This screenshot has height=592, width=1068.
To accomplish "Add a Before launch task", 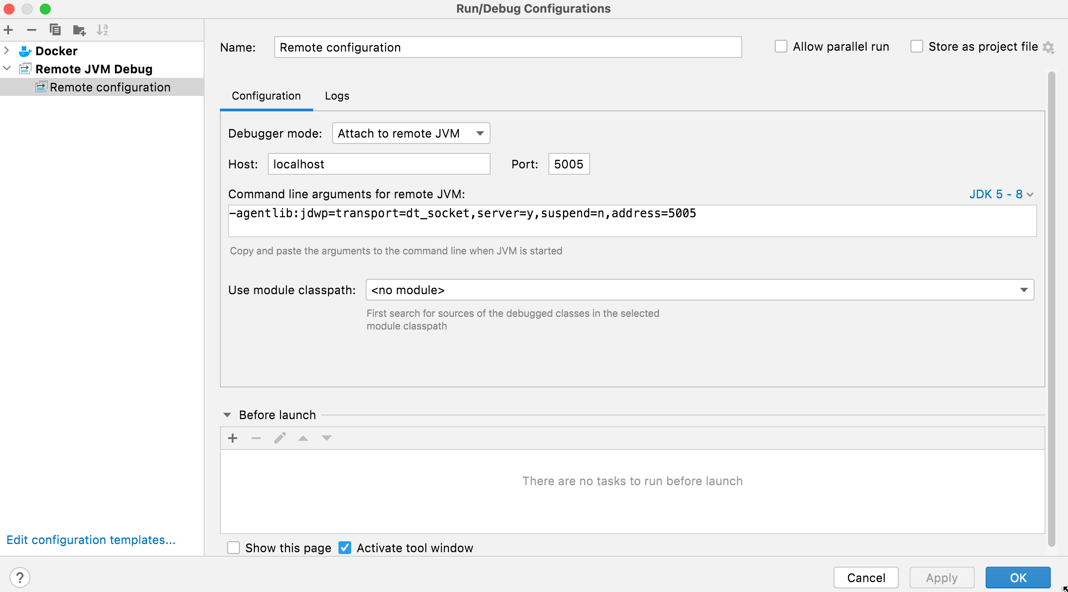I will coord(233,438).
